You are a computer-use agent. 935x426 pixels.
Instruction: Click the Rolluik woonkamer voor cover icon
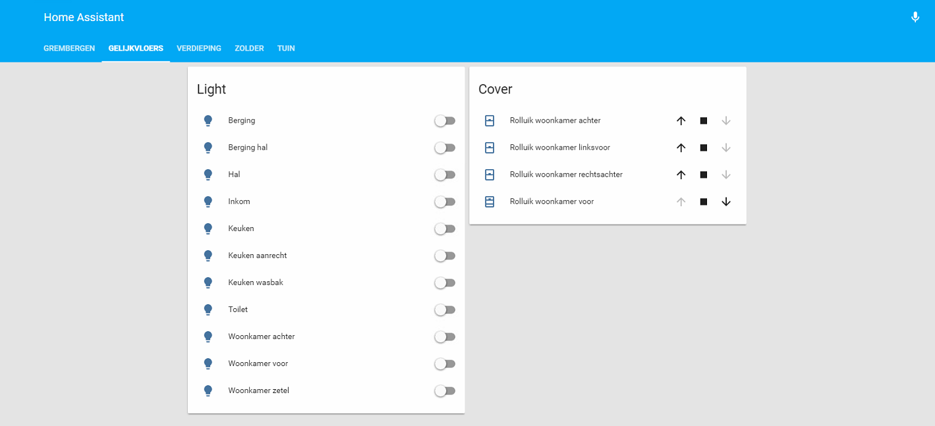490,202
